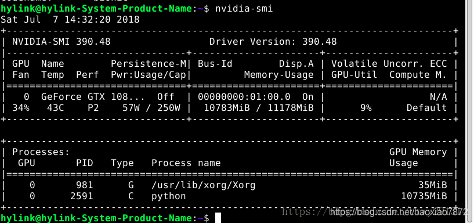The image size is (474, 223).
Task: Click the Persistence-M column header
Action: tap(149, 64)
